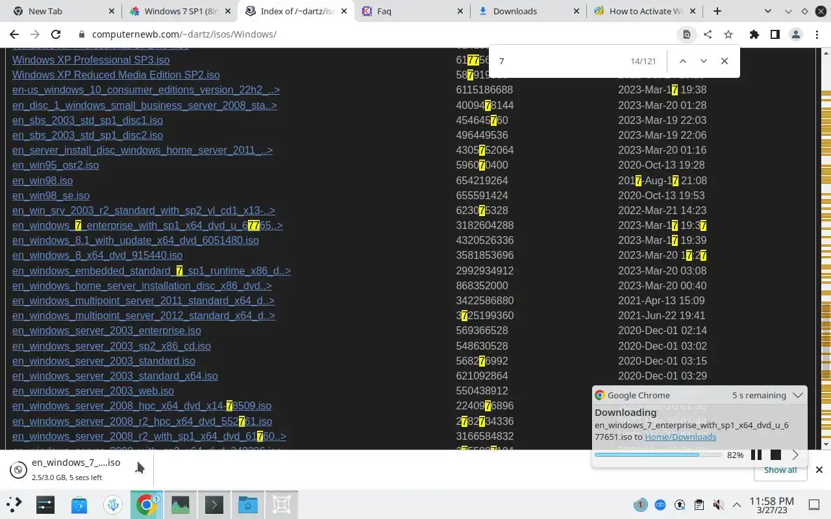831x519 pixels.
Task: Show desktop using the corner button
Action: [x=814, y=505]
